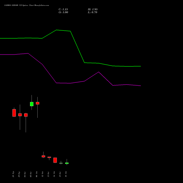Image resolution: width=183 pixels, height=183 pixels.
Task: Select the 'O: 1.00' open value
Action: (x=63, y=12)
